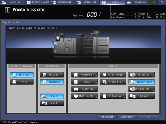Open Buca punch options

point(84,82)
